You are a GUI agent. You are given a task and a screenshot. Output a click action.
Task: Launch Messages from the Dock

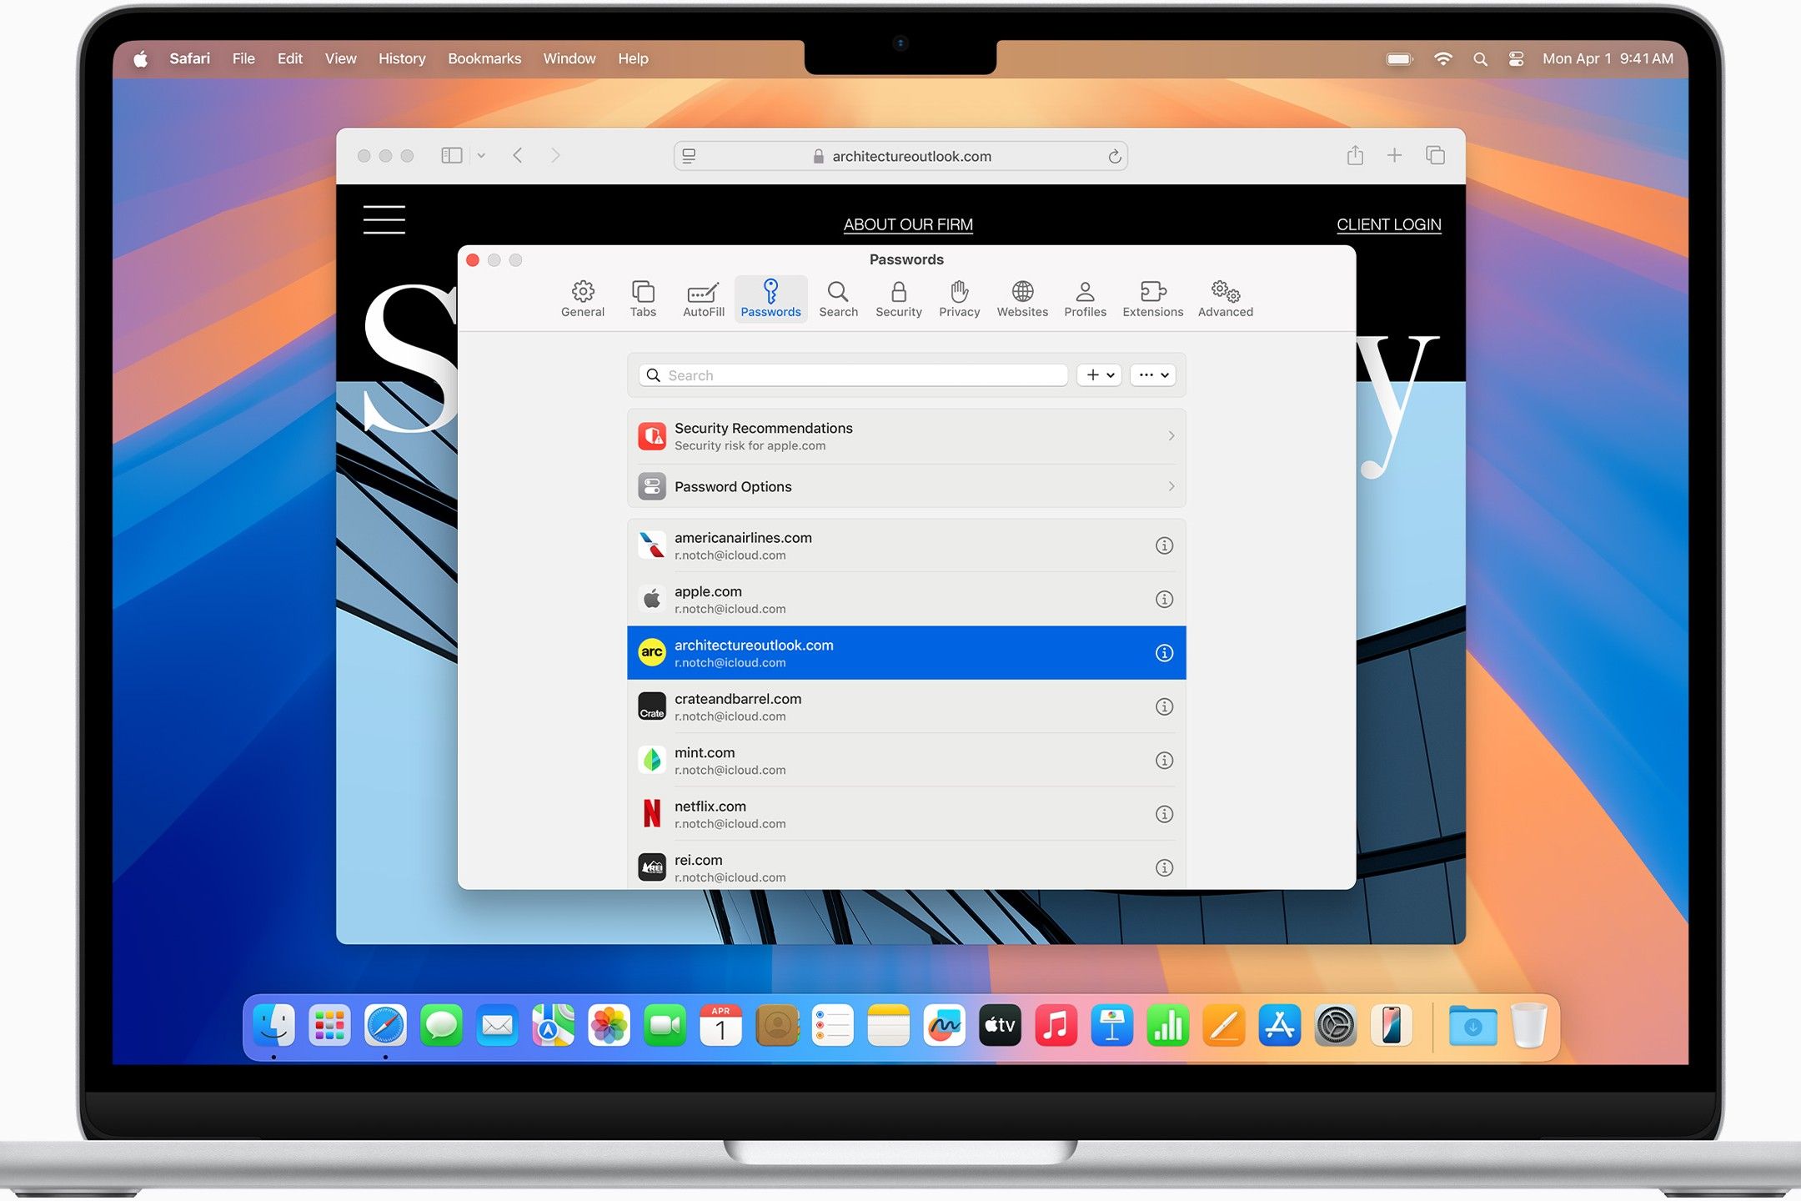coord(441,1025)
